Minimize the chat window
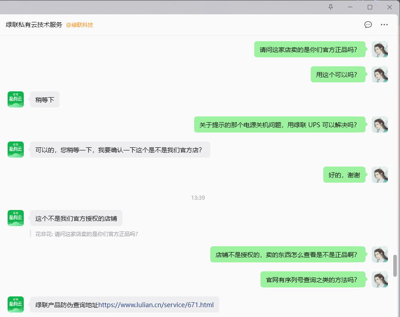Viewport: 400px width, 317px height. click(350, 7)
